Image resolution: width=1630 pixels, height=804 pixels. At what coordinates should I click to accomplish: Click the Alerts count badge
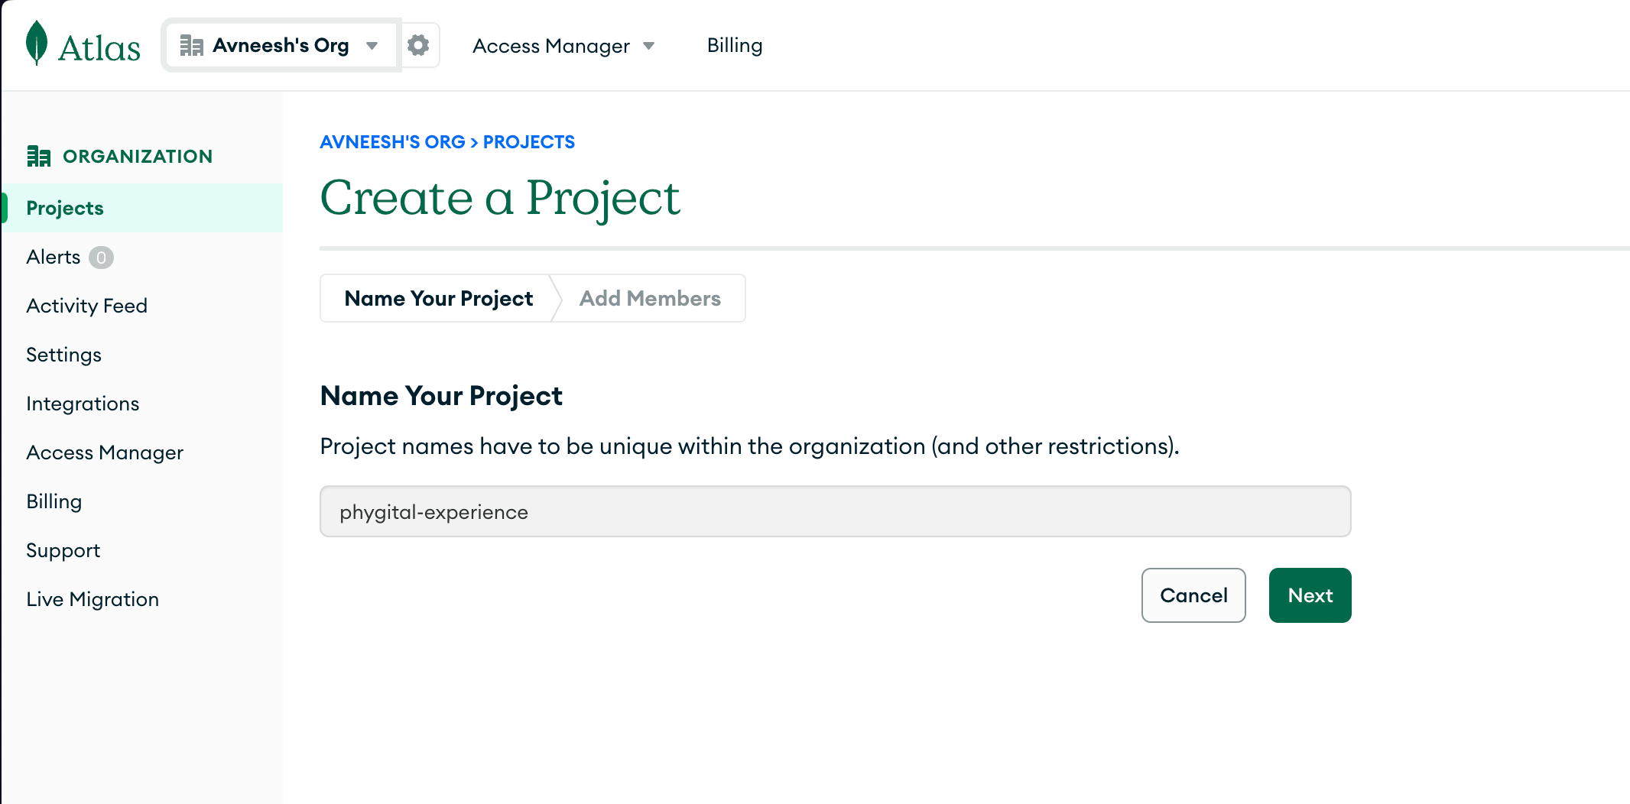pyautogui.click(x=102, y=258)
